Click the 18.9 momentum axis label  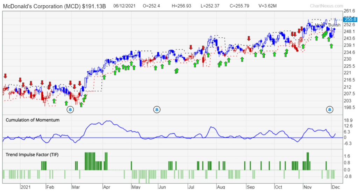pyautogui.click(x=348, y=120)
